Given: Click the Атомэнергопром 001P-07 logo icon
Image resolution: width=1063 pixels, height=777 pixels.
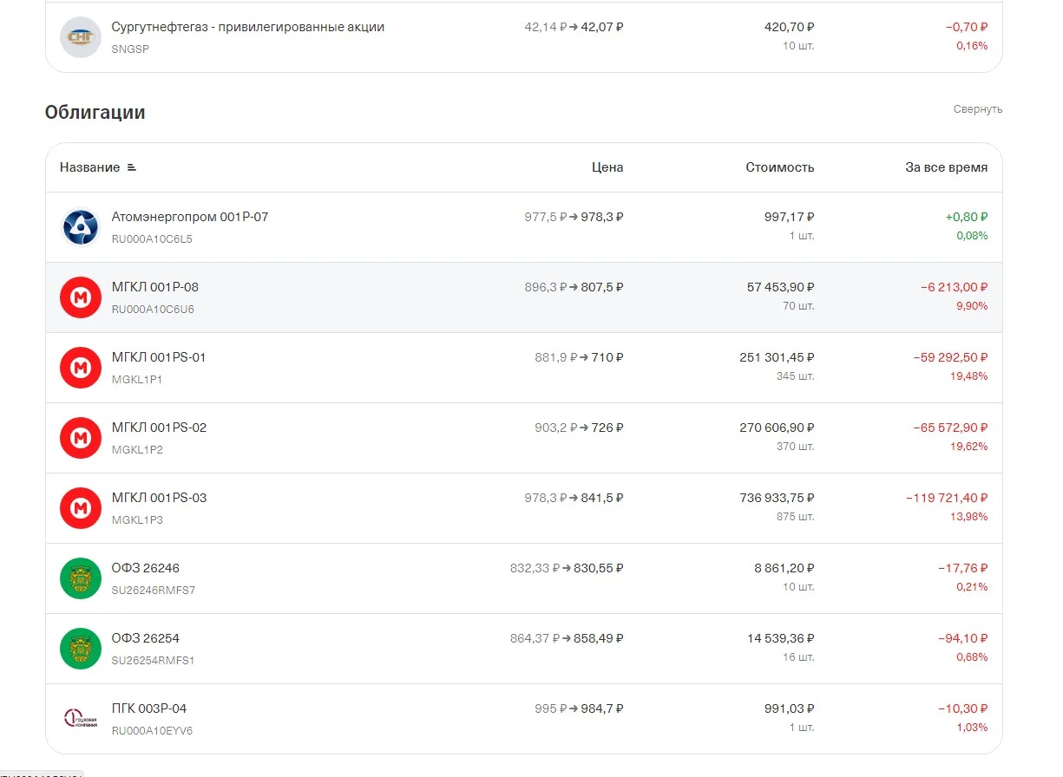Looking at the screenshot, I should pyautogui.click(x=81, y=227).
